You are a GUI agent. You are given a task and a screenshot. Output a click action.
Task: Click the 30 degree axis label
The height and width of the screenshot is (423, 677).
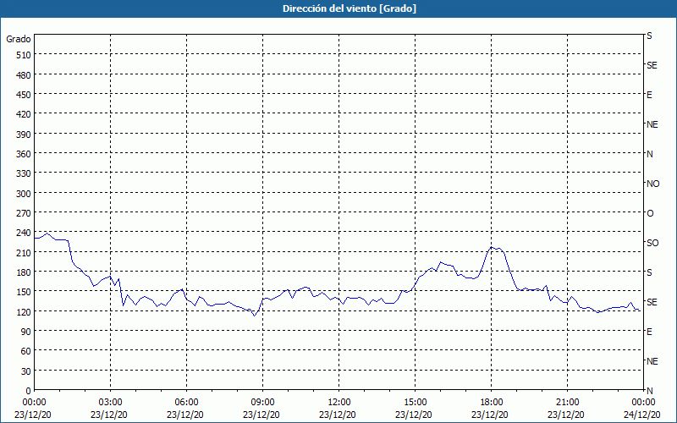click(26, 371)
